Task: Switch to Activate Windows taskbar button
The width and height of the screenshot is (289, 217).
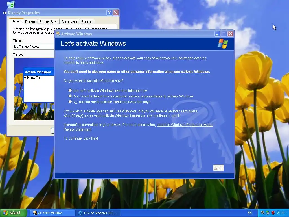Action: [52, 213]
